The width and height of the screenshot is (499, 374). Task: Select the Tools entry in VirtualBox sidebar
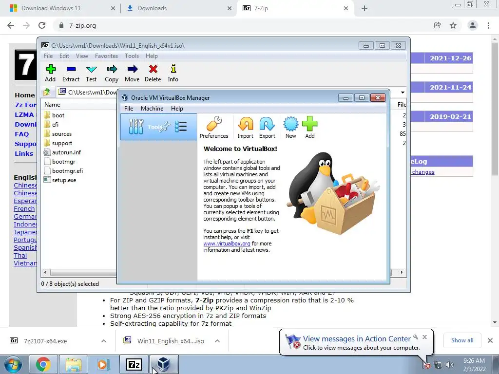click(x=158, y=127)
